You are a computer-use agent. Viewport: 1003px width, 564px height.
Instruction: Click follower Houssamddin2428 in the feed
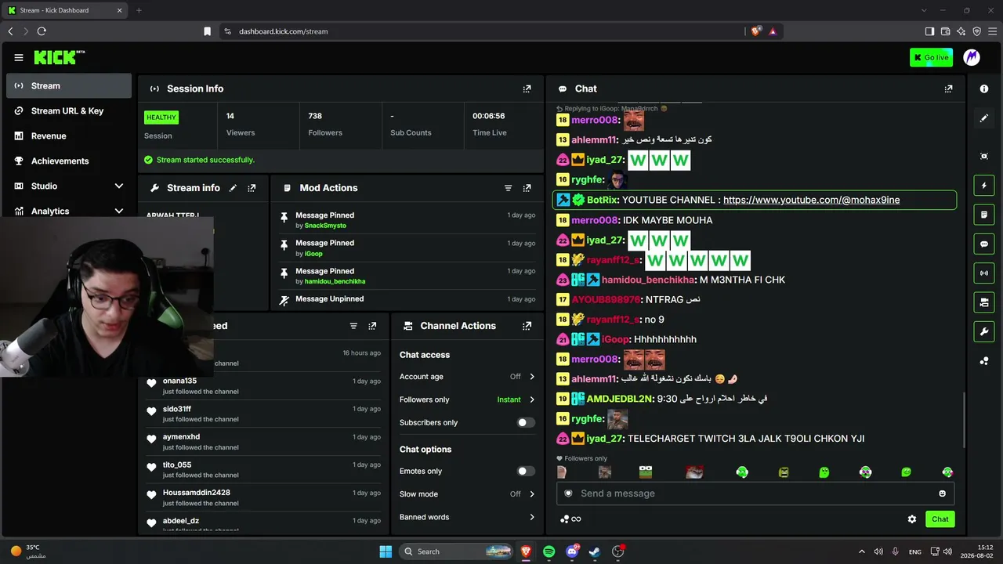coord(197,493)
